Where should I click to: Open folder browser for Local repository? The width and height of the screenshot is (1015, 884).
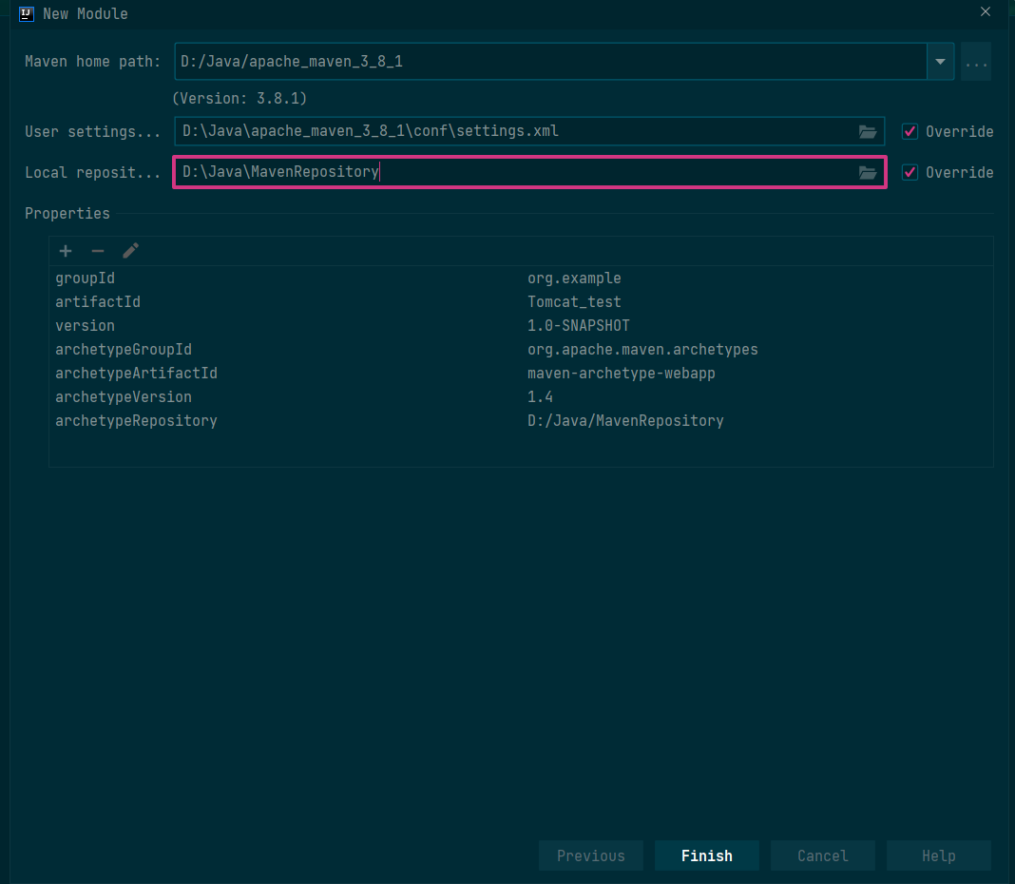[868, 172]
